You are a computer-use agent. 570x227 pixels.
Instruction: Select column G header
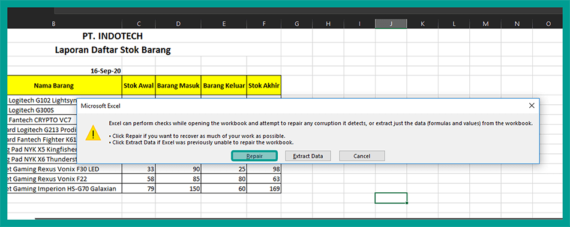point(296,23)
